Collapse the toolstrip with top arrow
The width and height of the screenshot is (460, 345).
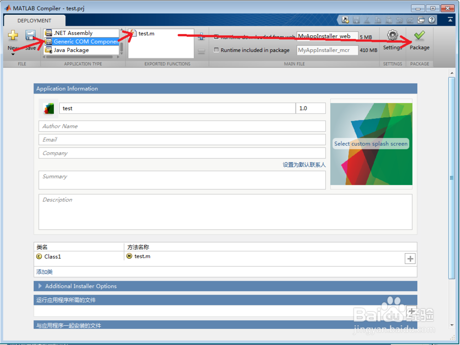[450, 19]
